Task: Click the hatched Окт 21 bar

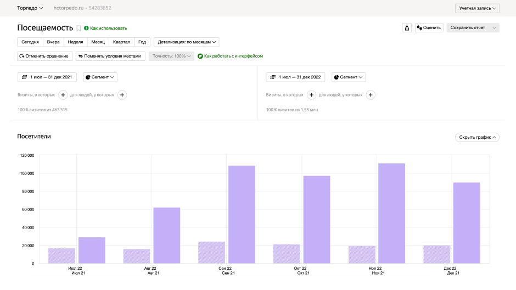Action: pos(287,254)
